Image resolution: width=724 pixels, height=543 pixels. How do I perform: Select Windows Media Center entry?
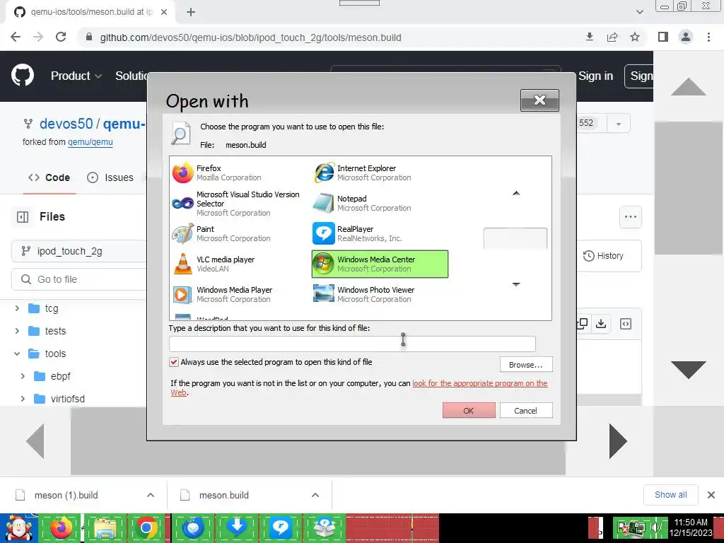(380, 264)
